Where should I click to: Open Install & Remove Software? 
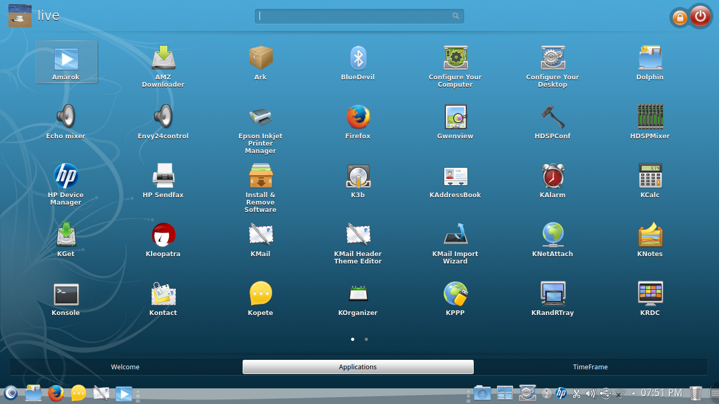coord(261,187)
